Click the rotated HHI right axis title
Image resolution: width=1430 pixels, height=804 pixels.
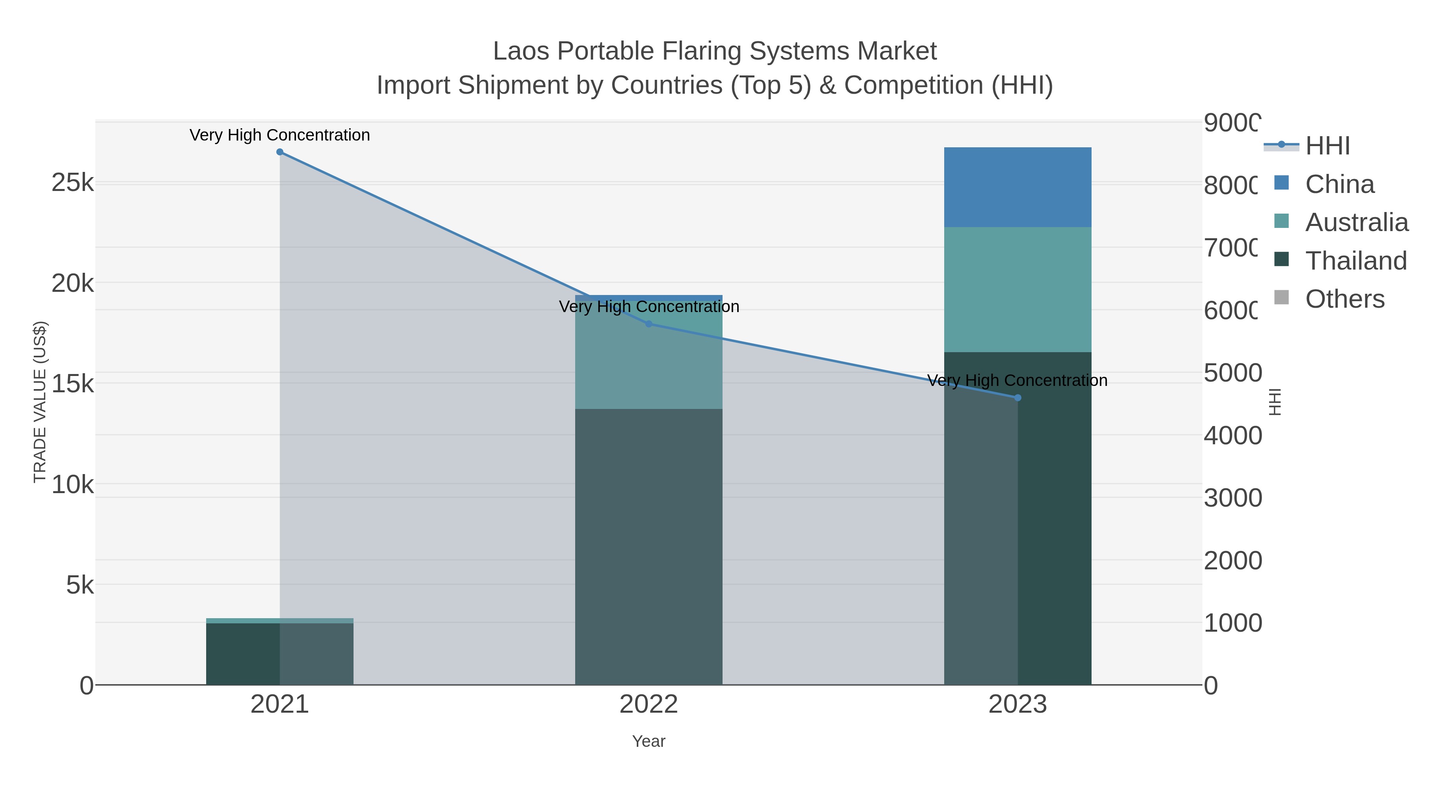point(1275,402)
